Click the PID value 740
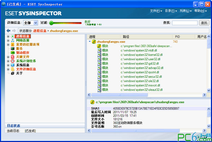This screenshot has height=142, width=212. pos(175,41)
